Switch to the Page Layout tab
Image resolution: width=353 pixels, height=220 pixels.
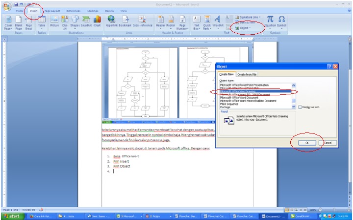click(52, 11)
